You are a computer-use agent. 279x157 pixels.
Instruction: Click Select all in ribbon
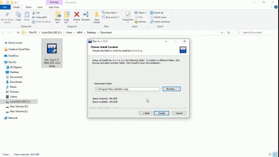[x=157, y=13]
